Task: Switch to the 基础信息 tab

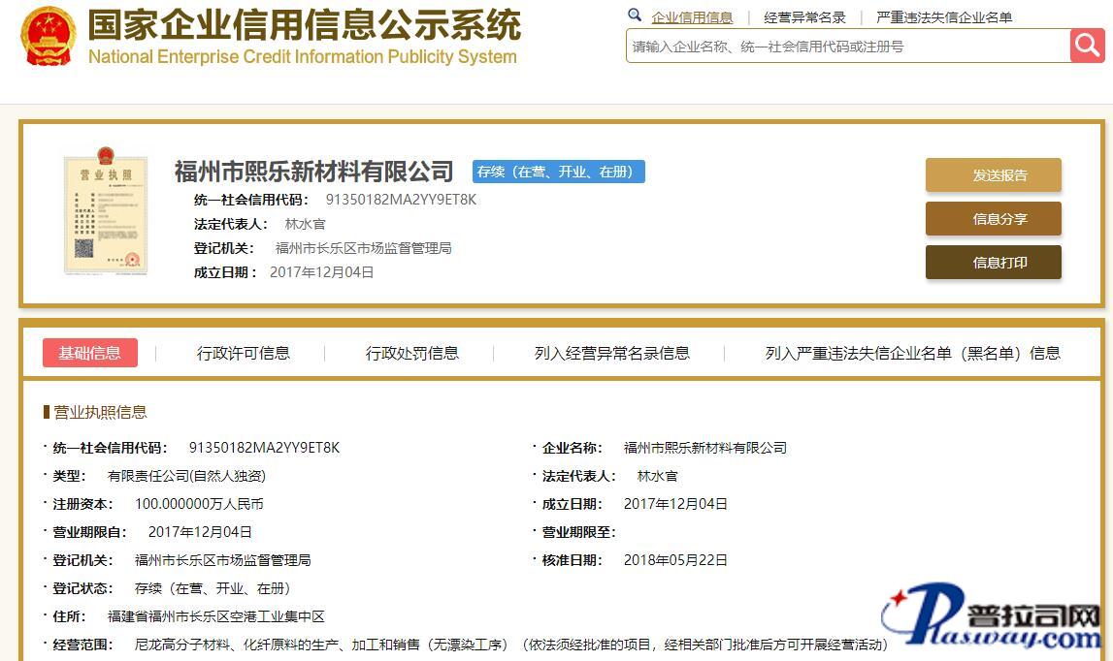Action: point(90,353)
